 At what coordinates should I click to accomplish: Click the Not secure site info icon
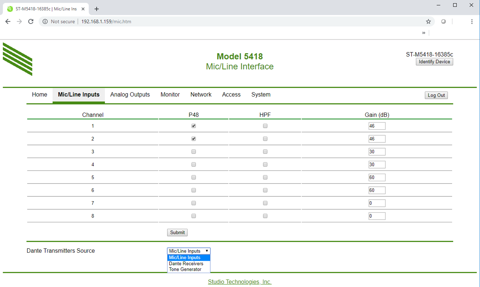click(x=45, y=22)
